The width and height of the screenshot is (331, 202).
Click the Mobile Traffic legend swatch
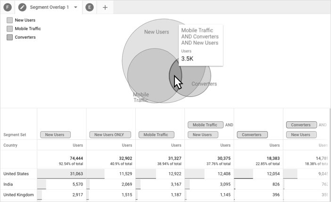pyautogui.click(x=9, y=29)
